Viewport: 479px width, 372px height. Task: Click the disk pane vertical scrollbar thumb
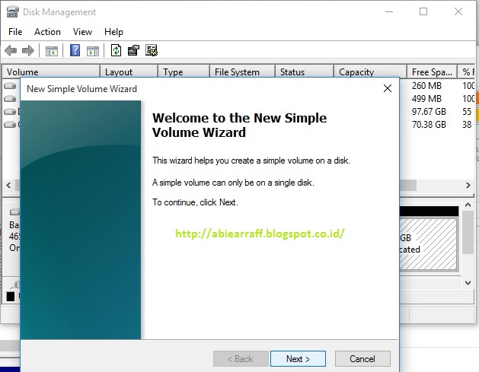468,233
